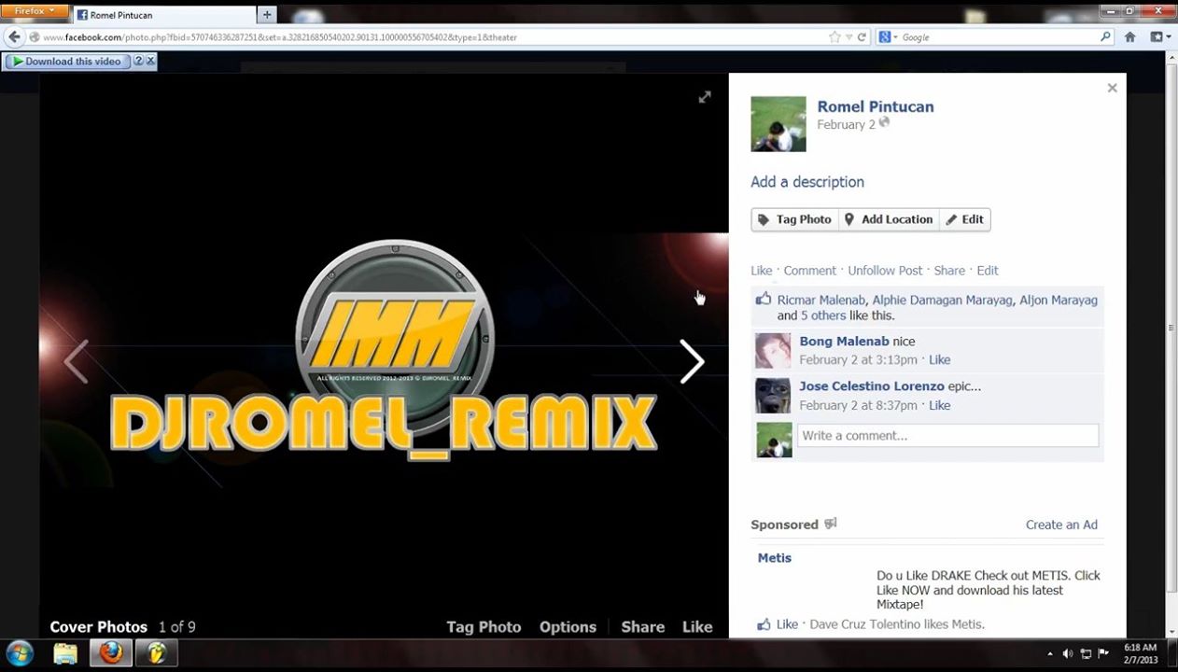Open URL history dropdown arrow
This screenshot has height=672, width=1178.
click(848, 37)
